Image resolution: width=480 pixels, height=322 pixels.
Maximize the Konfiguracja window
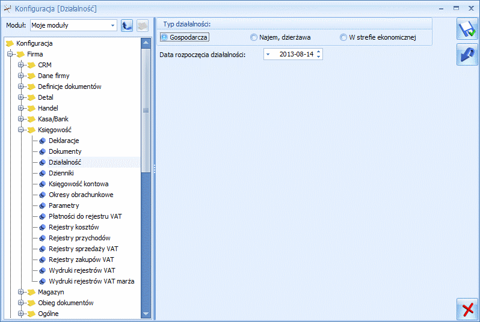coord(456,8)
